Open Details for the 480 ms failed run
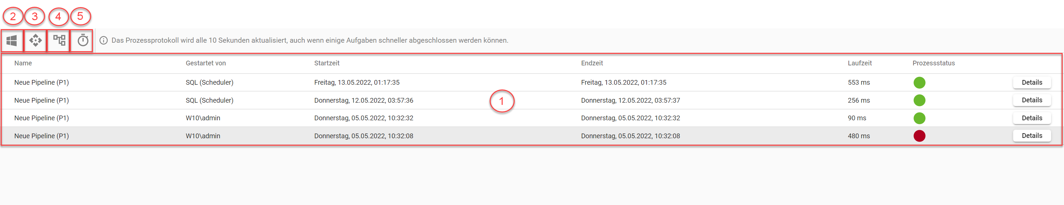1064x205 pixels. (x=1032, y=136)
